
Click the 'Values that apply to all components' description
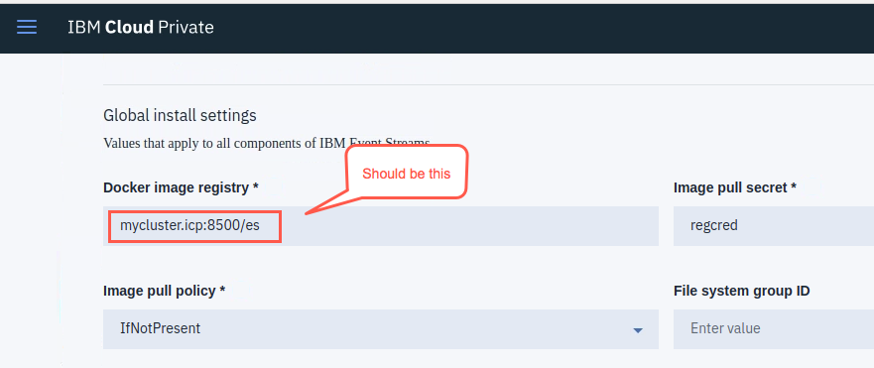click(267, 143)
